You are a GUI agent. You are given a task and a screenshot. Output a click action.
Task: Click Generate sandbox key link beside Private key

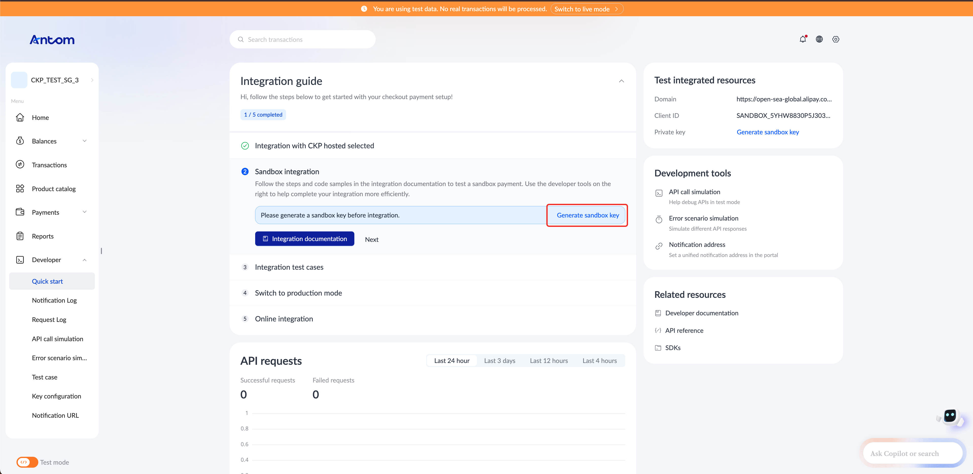click(x=768, y=132)
